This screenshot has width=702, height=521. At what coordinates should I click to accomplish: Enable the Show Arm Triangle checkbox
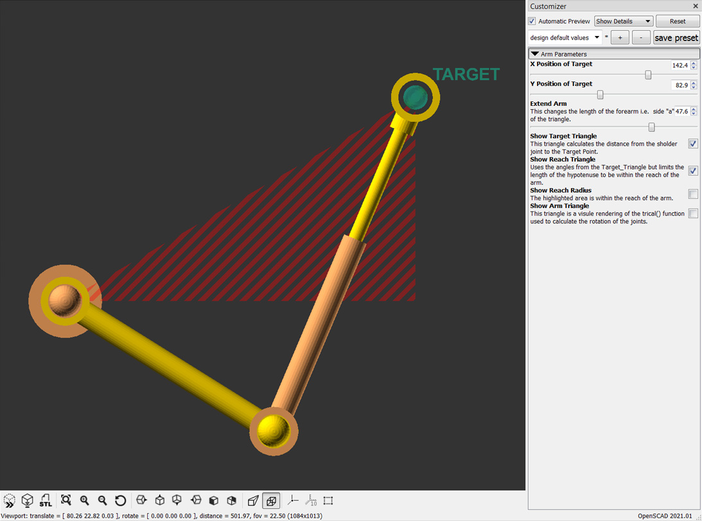(693, 213)
